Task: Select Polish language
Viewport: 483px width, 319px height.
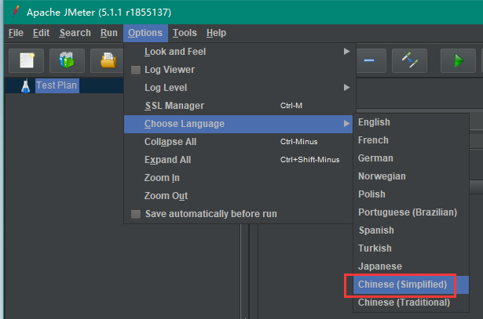Action: [411, 194]
